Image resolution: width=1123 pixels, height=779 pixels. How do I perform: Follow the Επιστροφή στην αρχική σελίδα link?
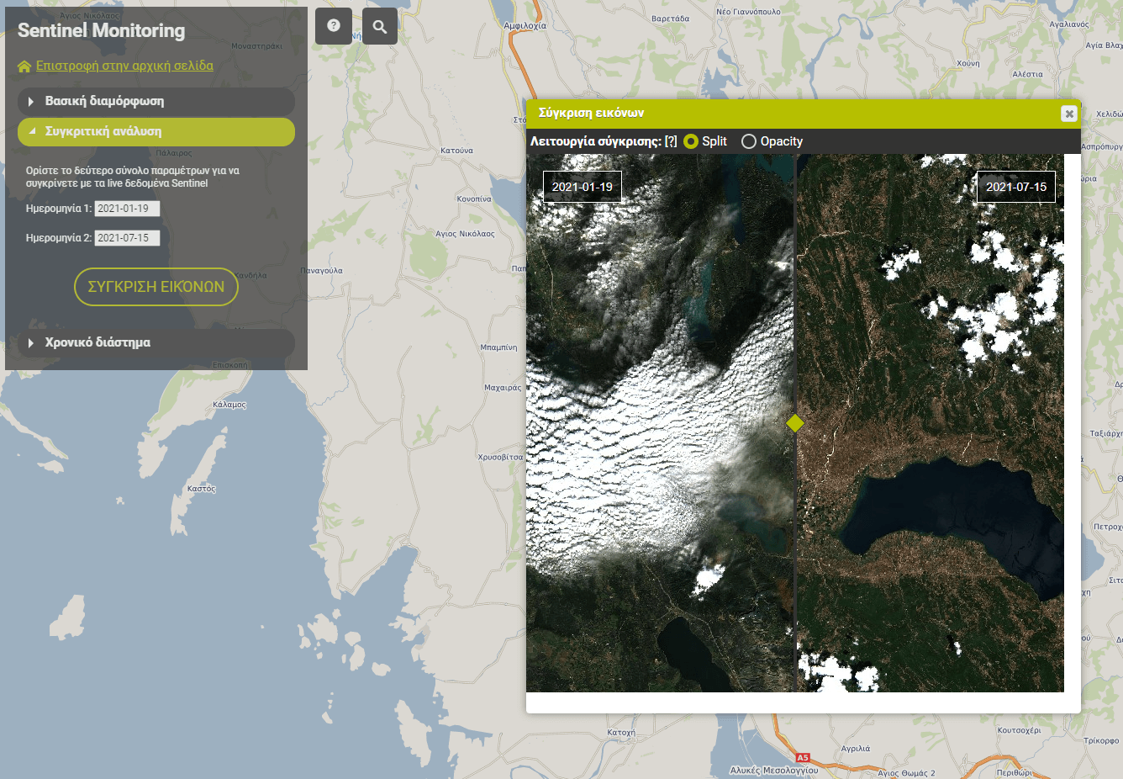(x=124, y=66)
